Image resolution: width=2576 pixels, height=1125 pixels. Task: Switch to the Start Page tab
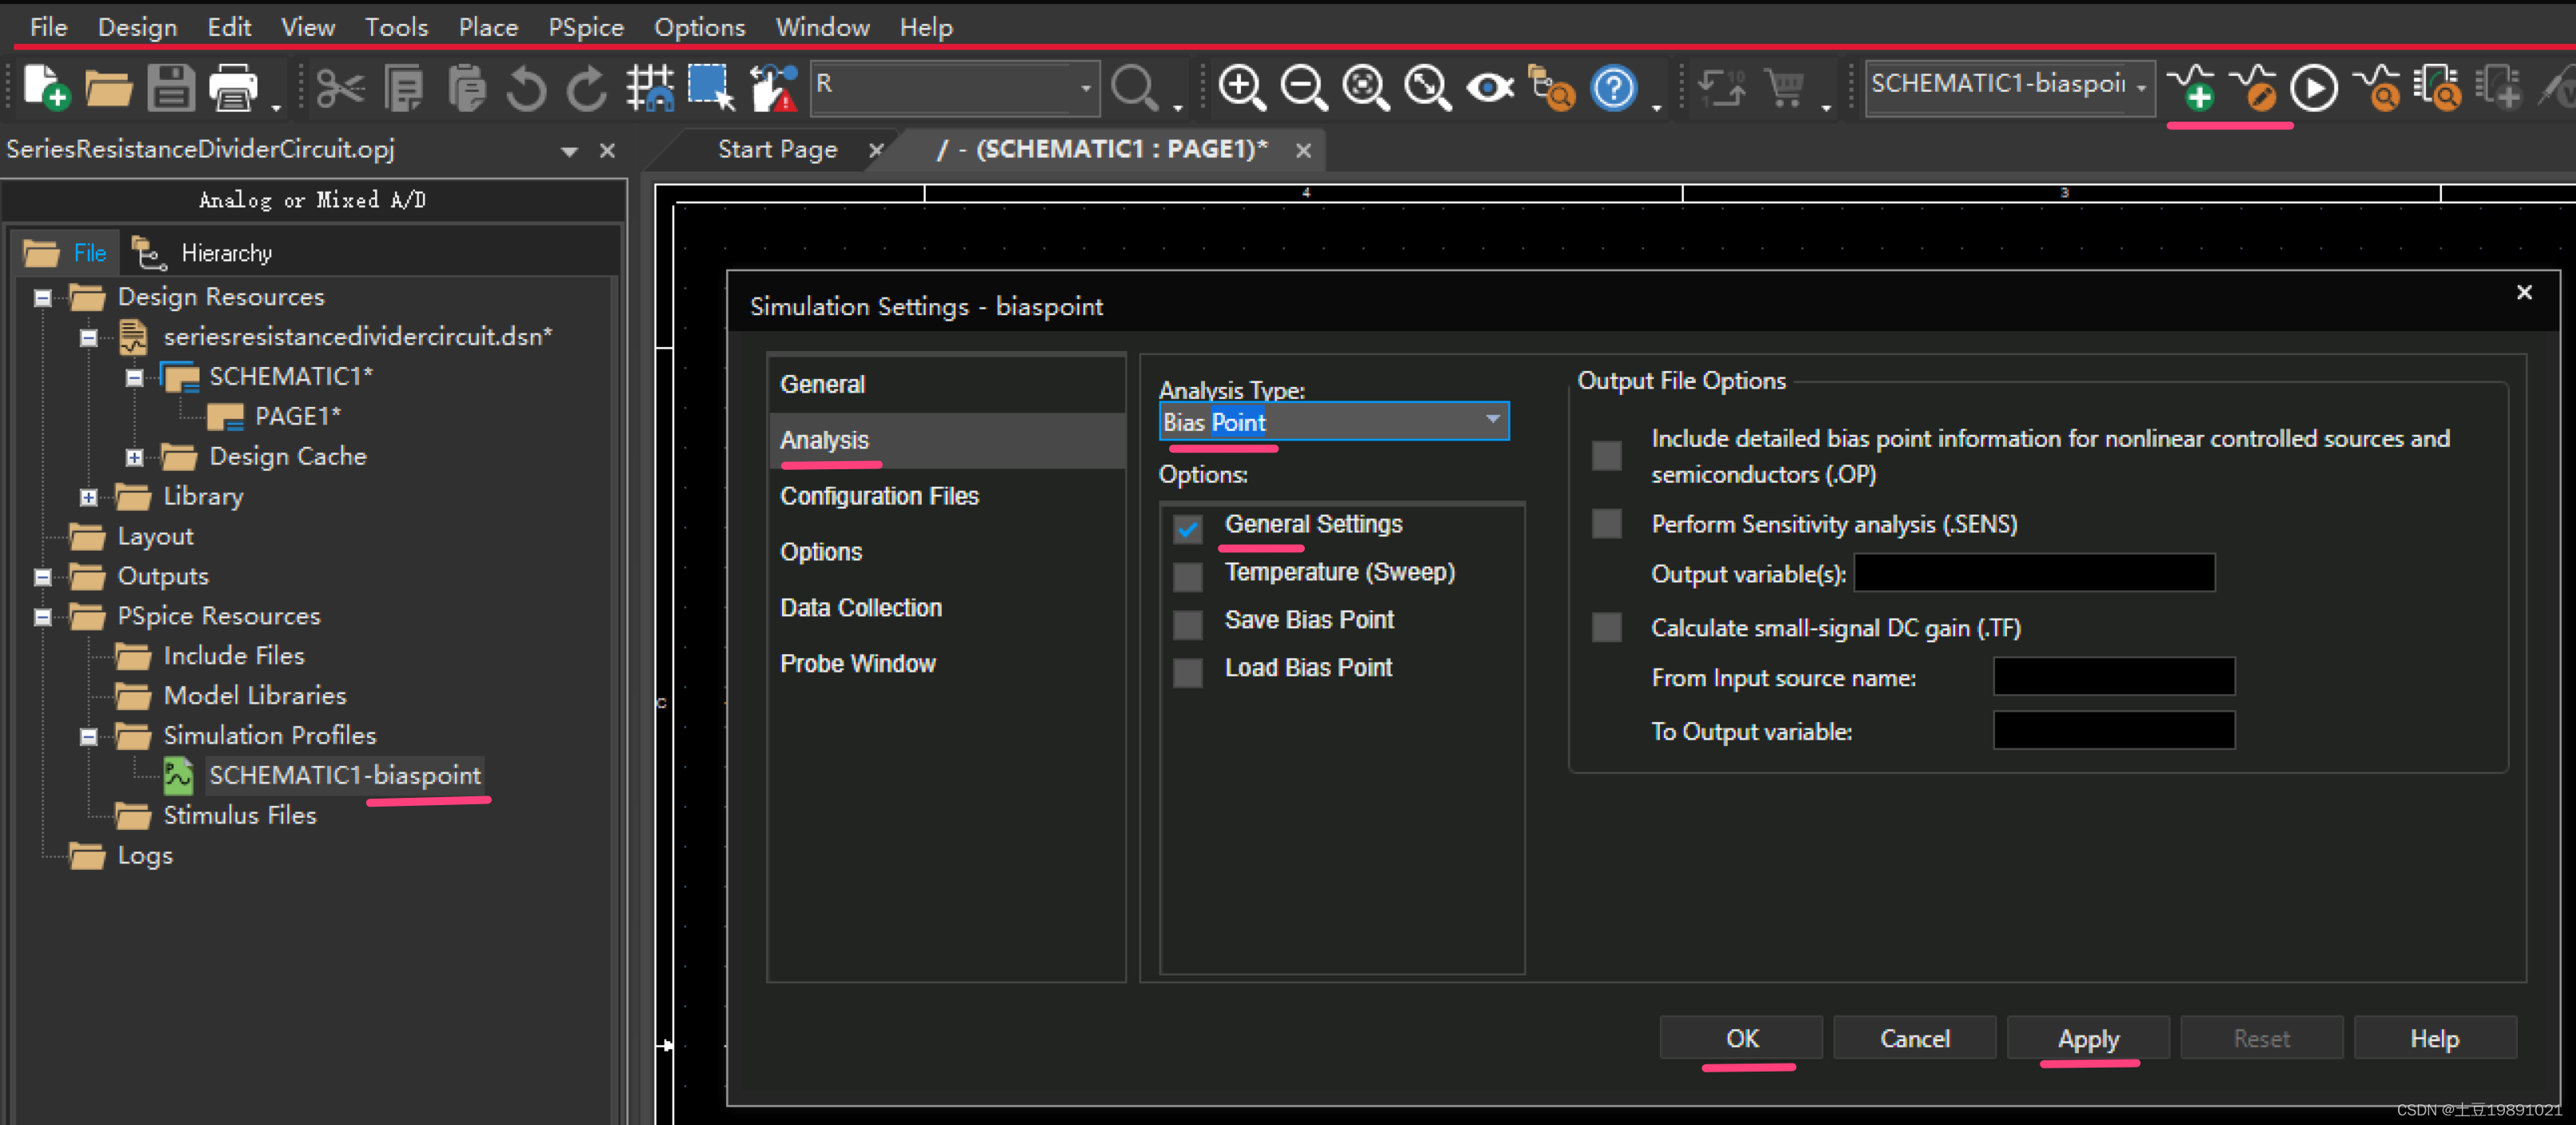(x=777, y=149)
